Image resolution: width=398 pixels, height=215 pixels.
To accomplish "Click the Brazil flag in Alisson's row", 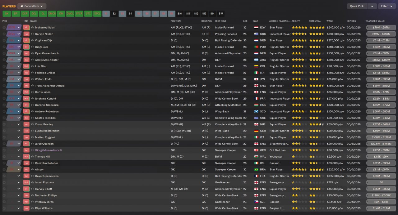I will pos(256,169).
